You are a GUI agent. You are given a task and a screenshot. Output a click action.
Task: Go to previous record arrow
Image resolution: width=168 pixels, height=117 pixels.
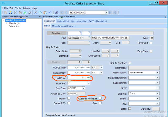coord(66,13)
